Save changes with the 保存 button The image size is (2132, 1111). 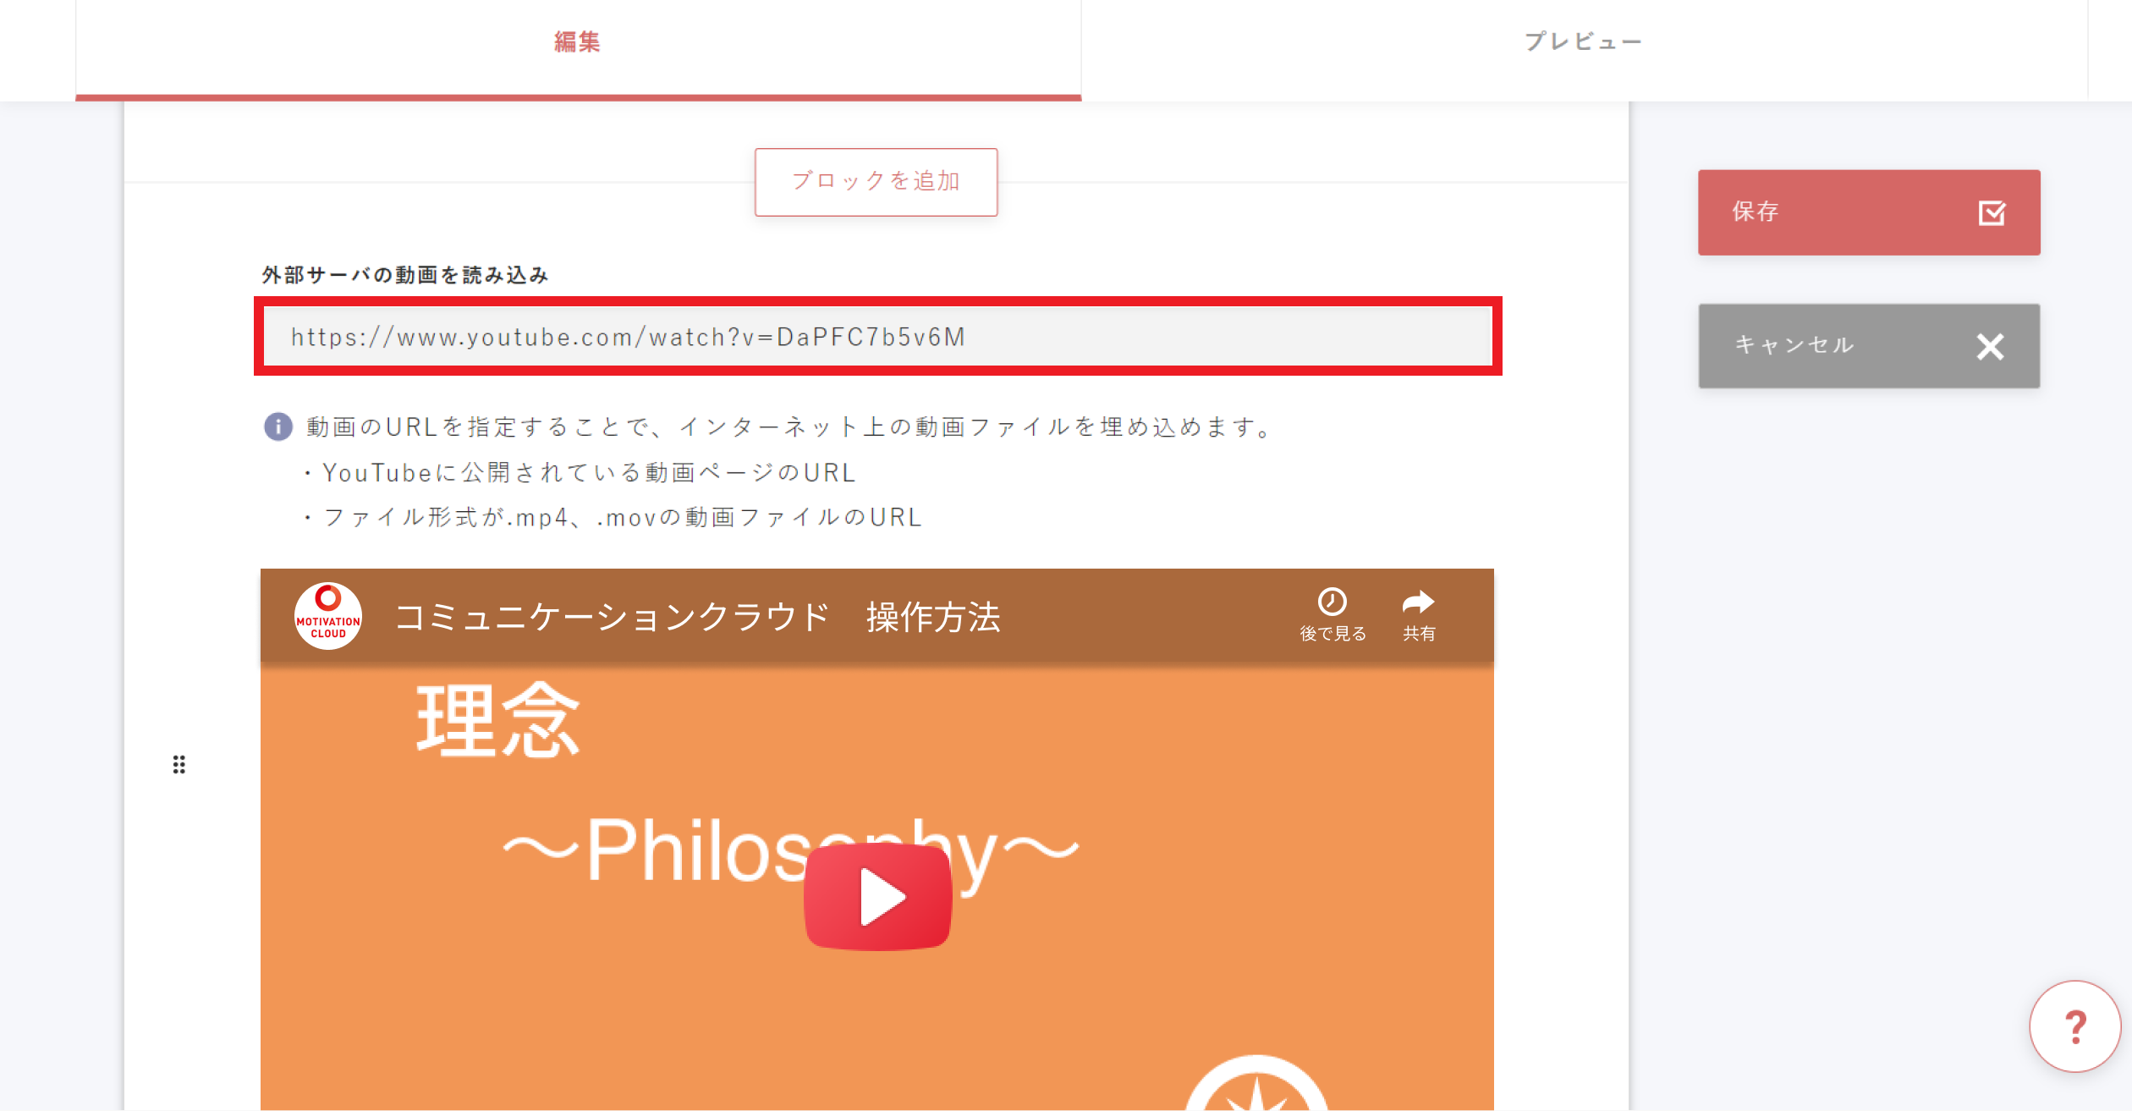pyautogui.click(x=1869, y=212)
